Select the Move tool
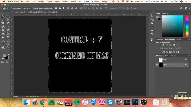 [x=3, y=16]
